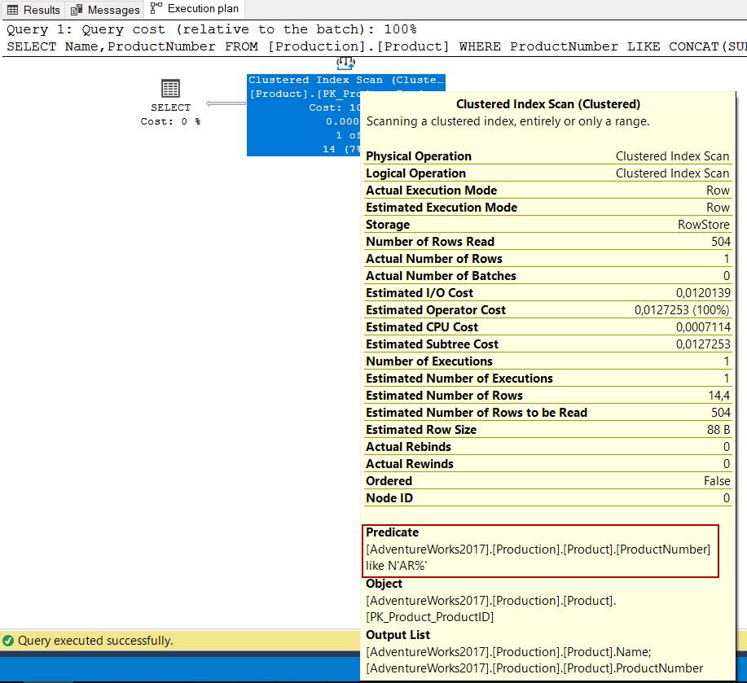Click Estimated Number of Rows to be Read
Image resolution: width=747 pixels, height=683 pixels.
click(x=548, y=413)
